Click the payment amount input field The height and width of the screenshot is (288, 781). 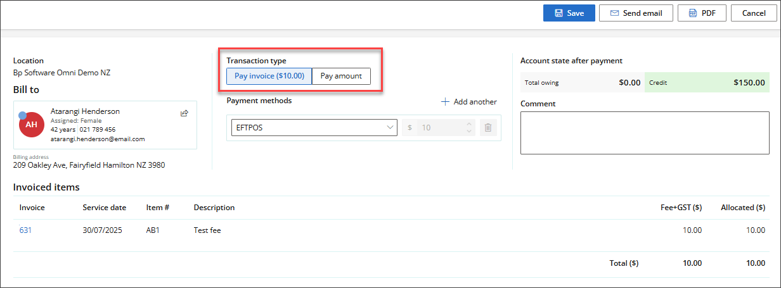pyautogui.click(x=438, y=128)
